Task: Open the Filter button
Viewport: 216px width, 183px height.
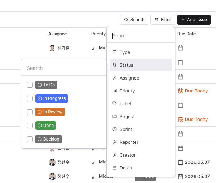Action: pos(163,20)
